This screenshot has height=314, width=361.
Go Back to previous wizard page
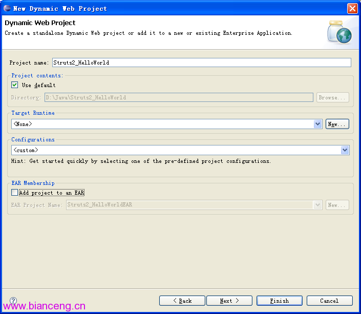(182, 301)
